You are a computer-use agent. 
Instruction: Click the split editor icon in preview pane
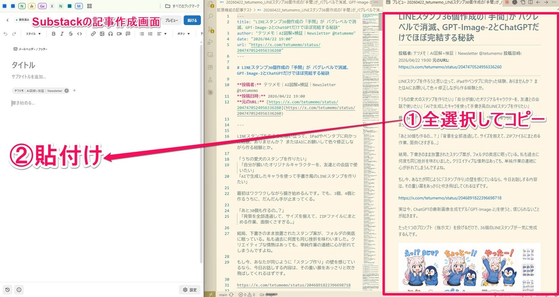531,2
